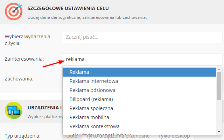224x140 pixels.
Task: Click the interests field containing 'reklama'
Action: pos(142,59)
